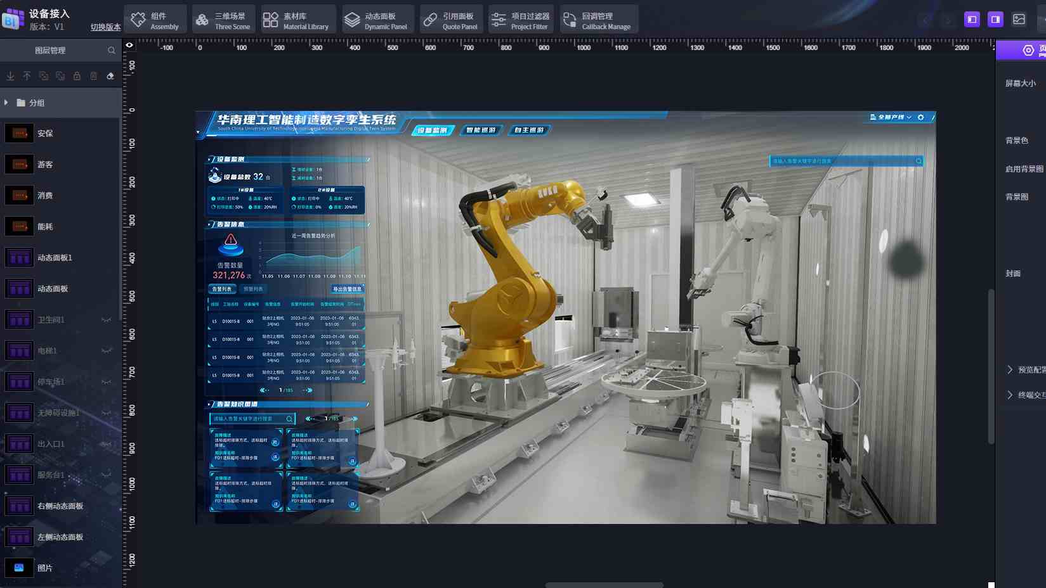Click the eraser icon in layer toolbar
The width and height of the screenshot is (1046, 588).
110,76
